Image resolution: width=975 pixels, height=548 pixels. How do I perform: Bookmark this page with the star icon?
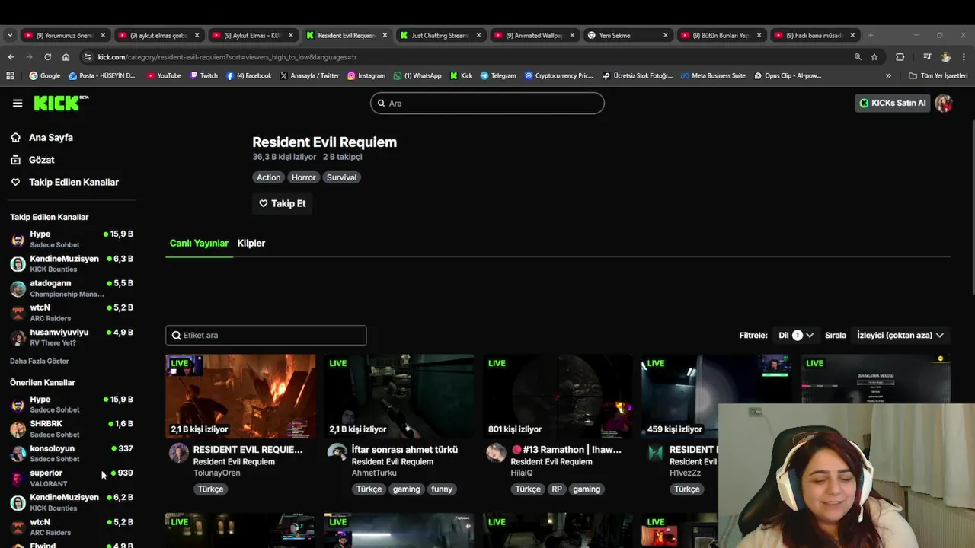(874, 57)
